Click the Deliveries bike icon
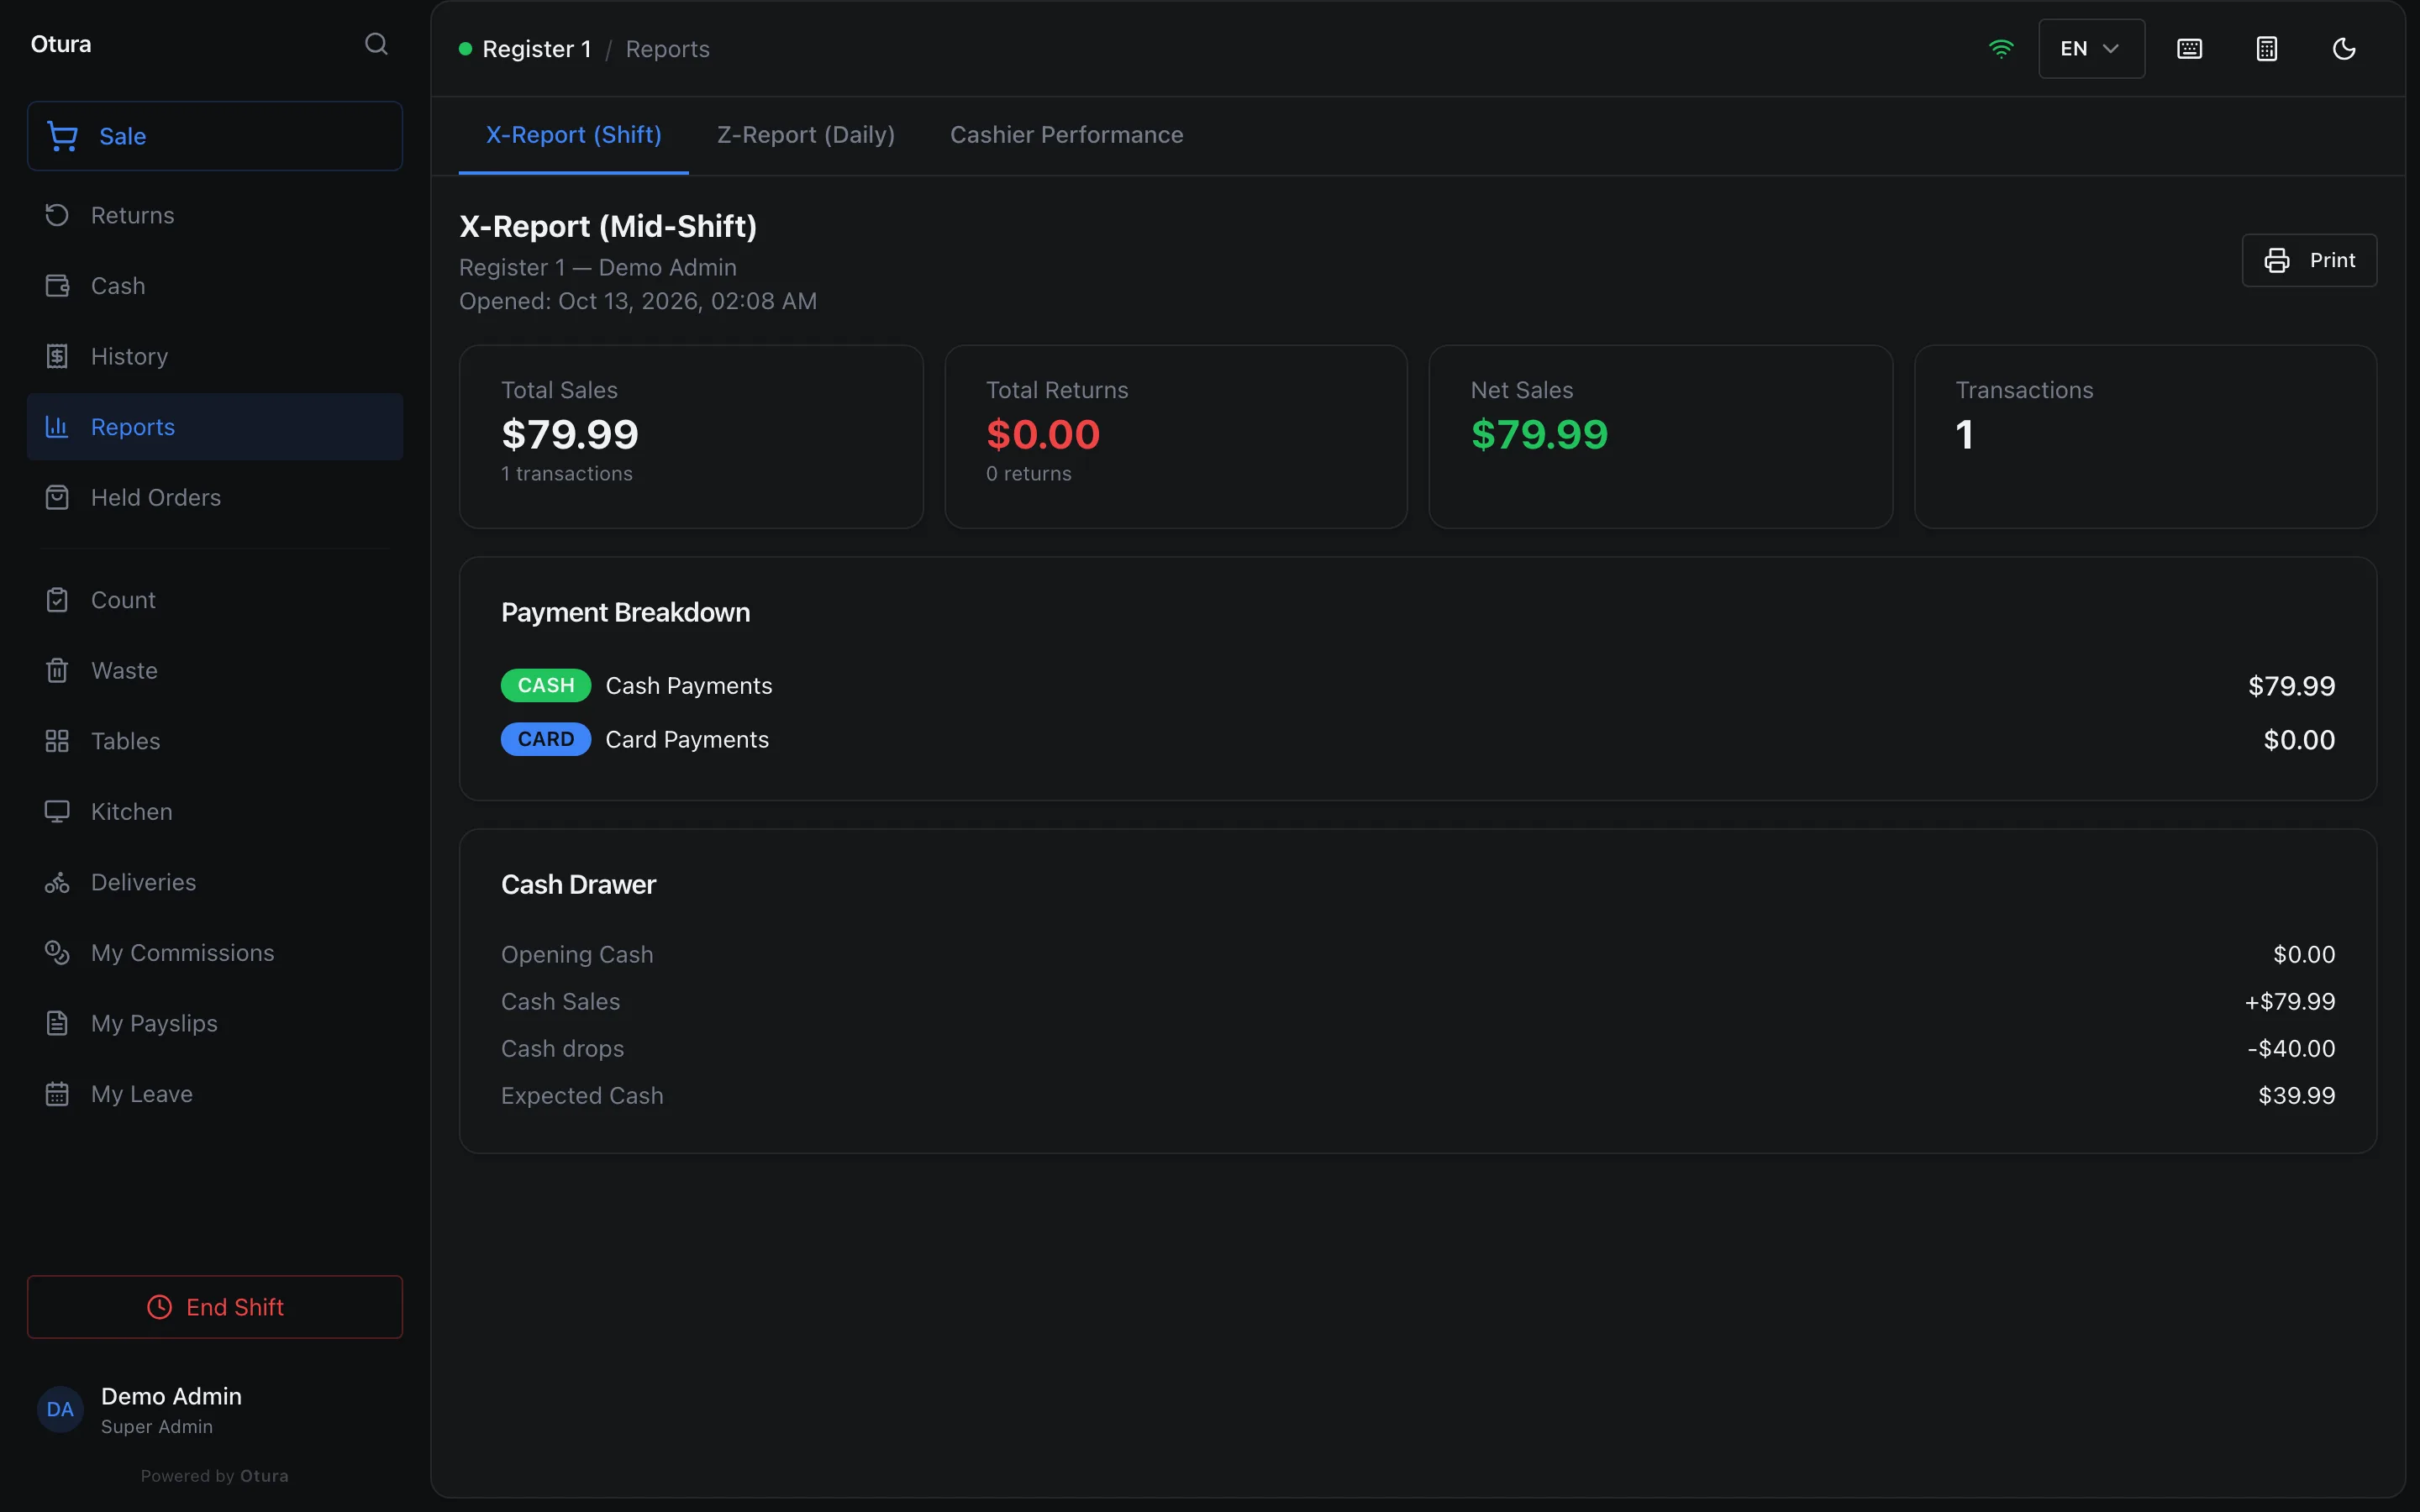The width and height of the screenshot is (2420, 1512). click(57, 882)
